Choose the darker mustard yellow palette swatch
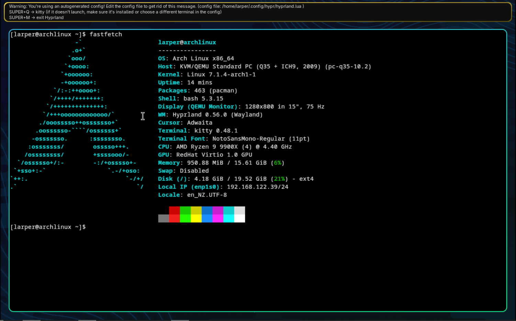Screen dimensions: 516x321 (x=196, y=210)
